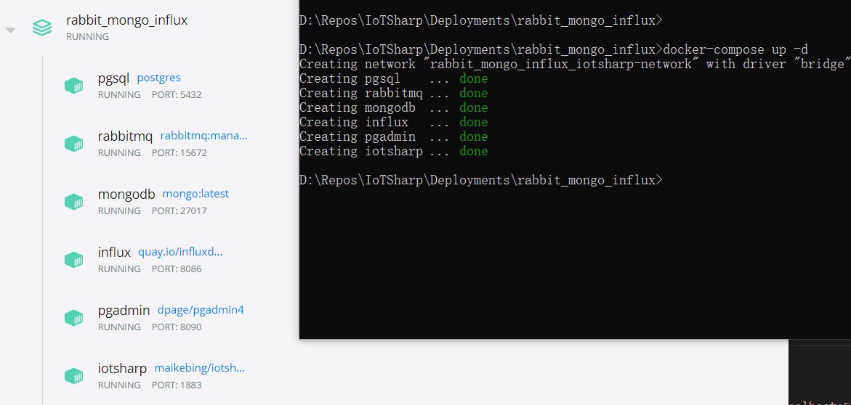
Task: Click the PORT: 27017 text
Action: tap(179, 211)
